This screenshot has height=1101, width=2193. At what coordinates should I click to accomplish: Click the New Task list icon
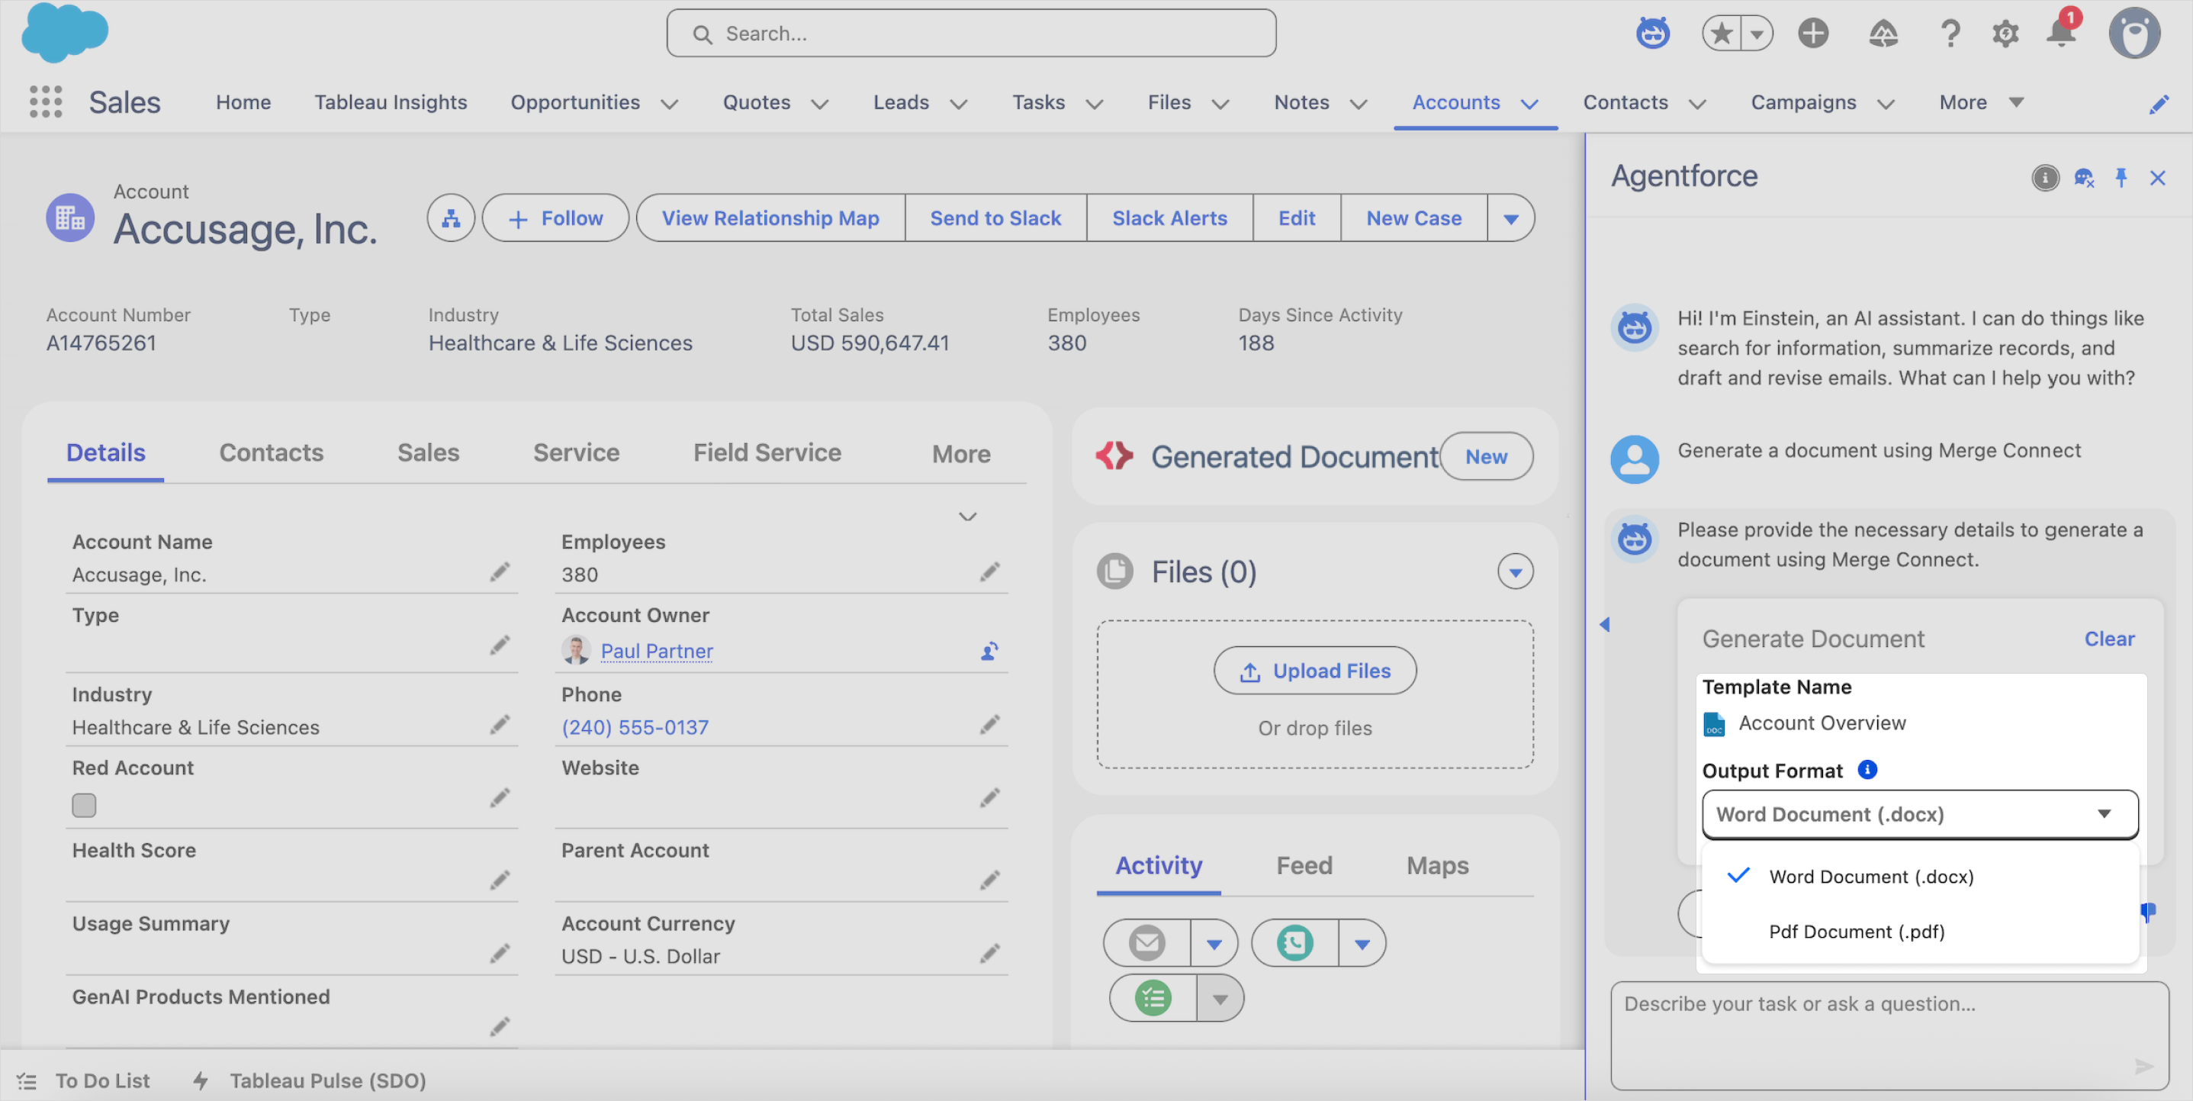pos(1153,997)
